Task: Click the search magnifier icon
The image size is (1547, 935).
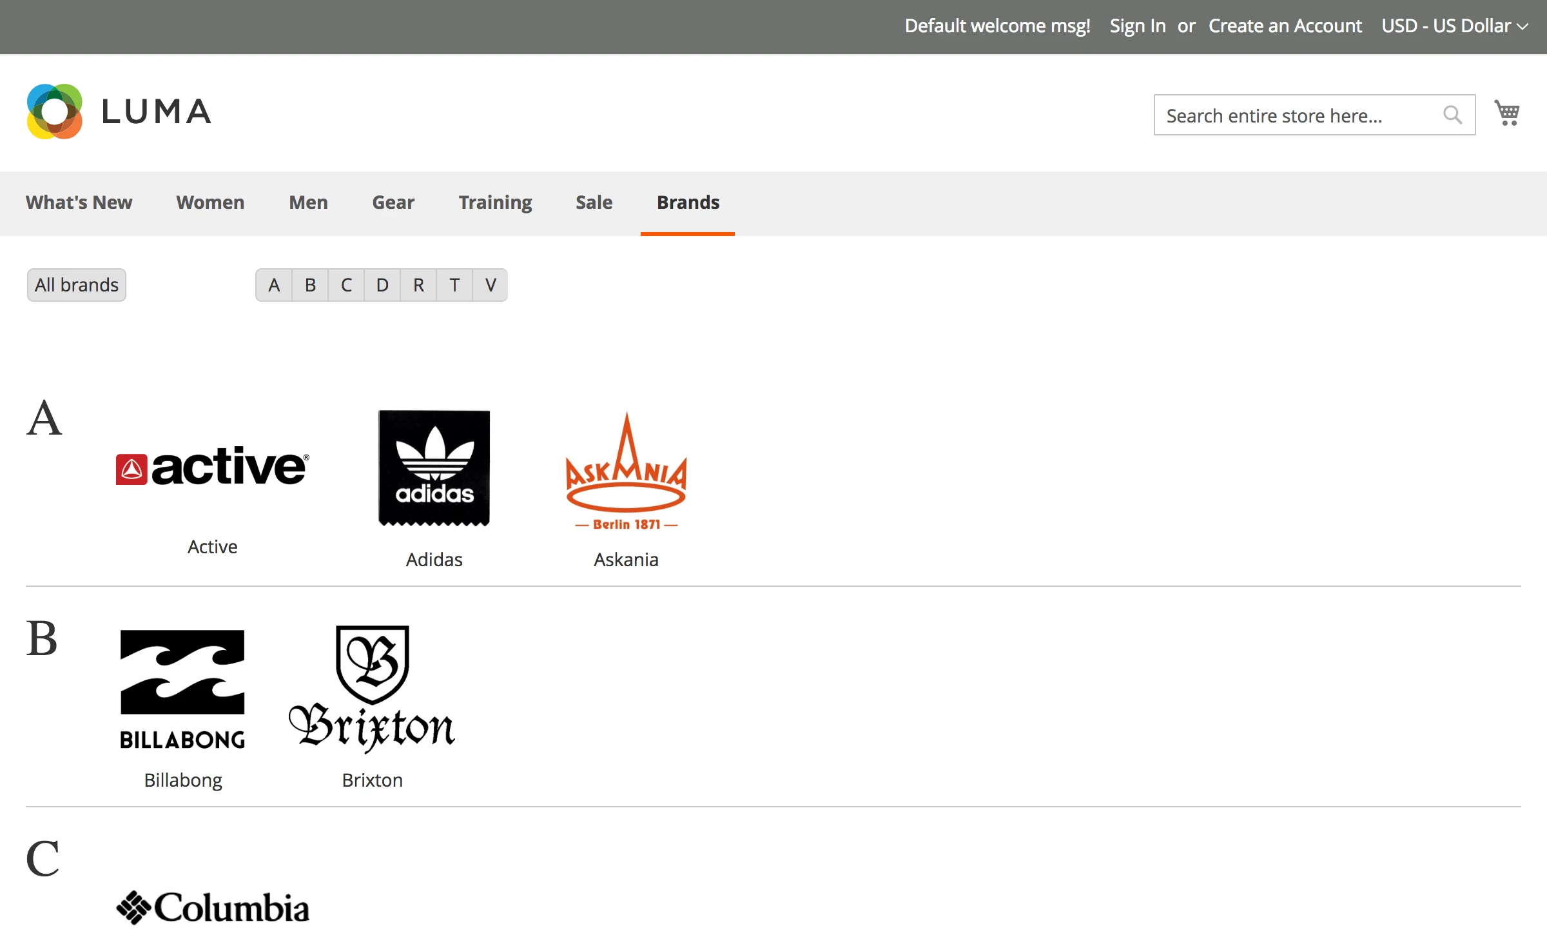Action: (1453, 115)
